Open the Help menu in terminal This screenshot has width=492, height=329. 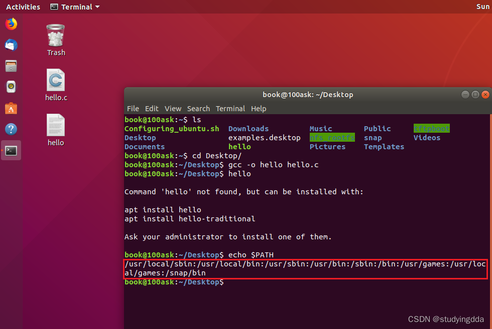[259, 109]
